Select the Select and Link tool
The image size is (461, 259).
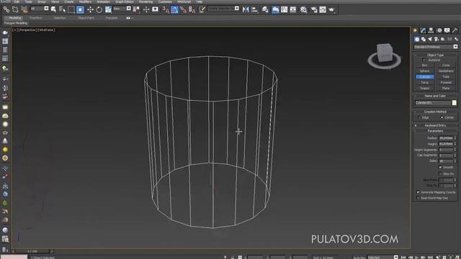6,9
